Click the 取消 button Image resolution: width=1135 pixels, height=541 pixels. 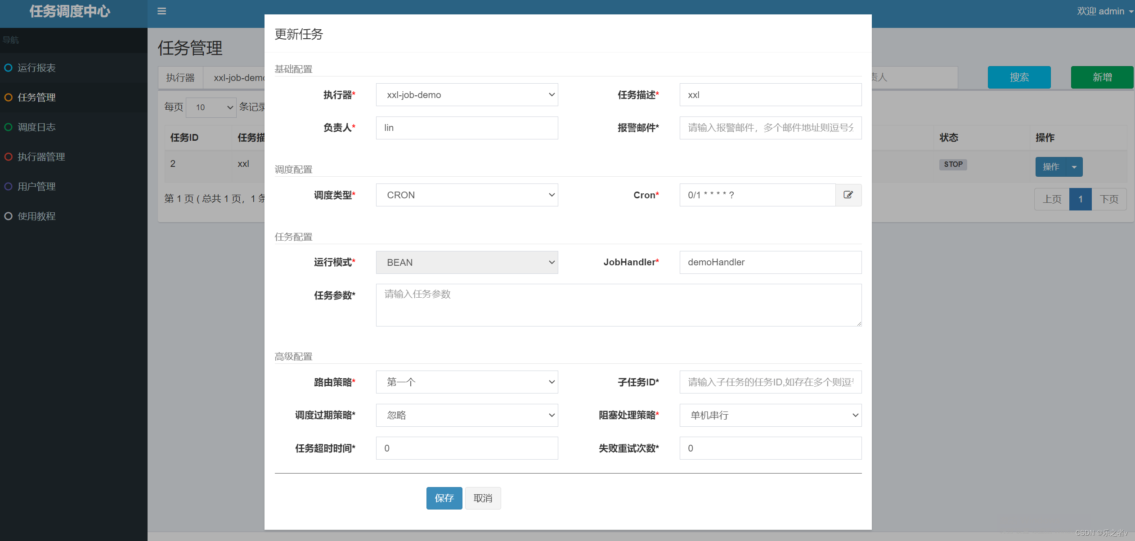point(483,498)
